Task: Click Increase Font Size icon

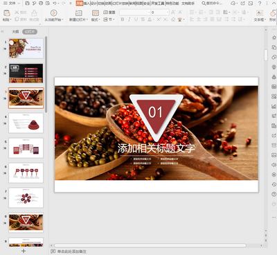Action: coord(173,12)
